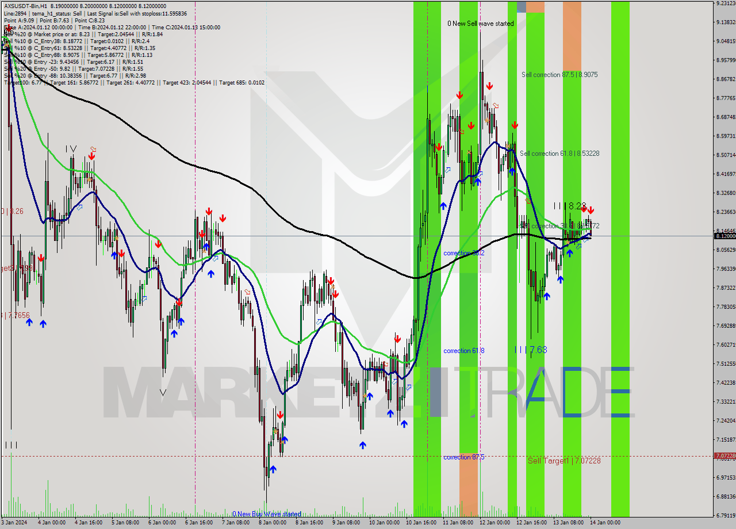The height and width of the screenshot is (529, 736).
Task: Select the 'Market price or at: 8.23' line
Action: 83,34
